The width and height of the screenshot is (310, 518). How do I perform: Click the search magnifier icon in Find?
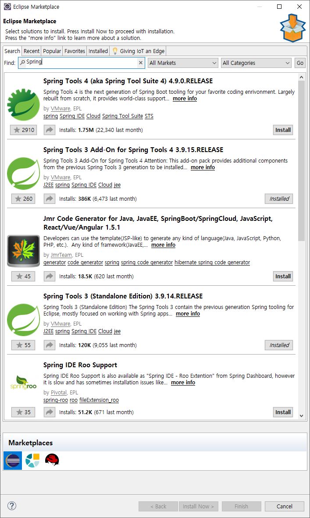[x=22, y=62]
